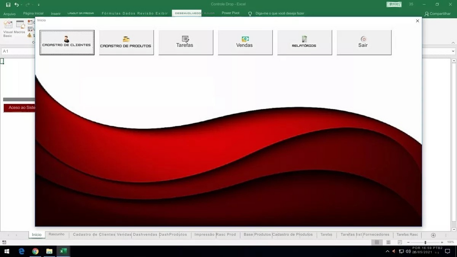Open Google Chrome from taskbar
The width and height of the screenshot is (457, 257).
coord(35,251)
